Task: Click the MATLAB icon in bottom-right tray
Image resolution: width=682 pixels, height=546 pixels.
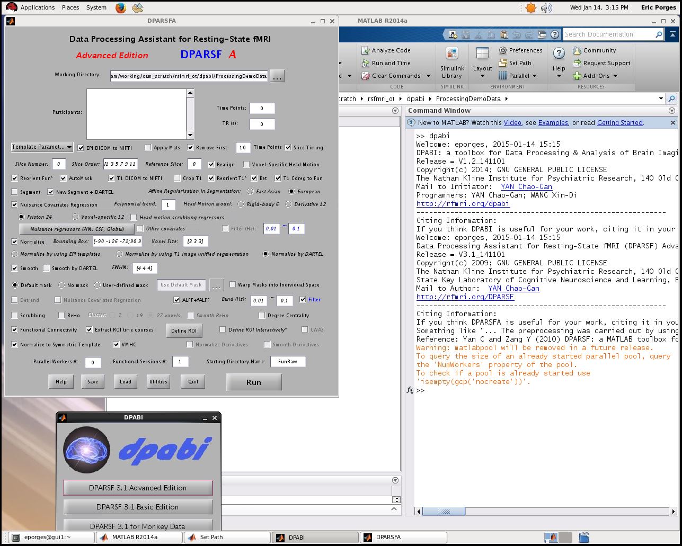Action: (552, 537)
